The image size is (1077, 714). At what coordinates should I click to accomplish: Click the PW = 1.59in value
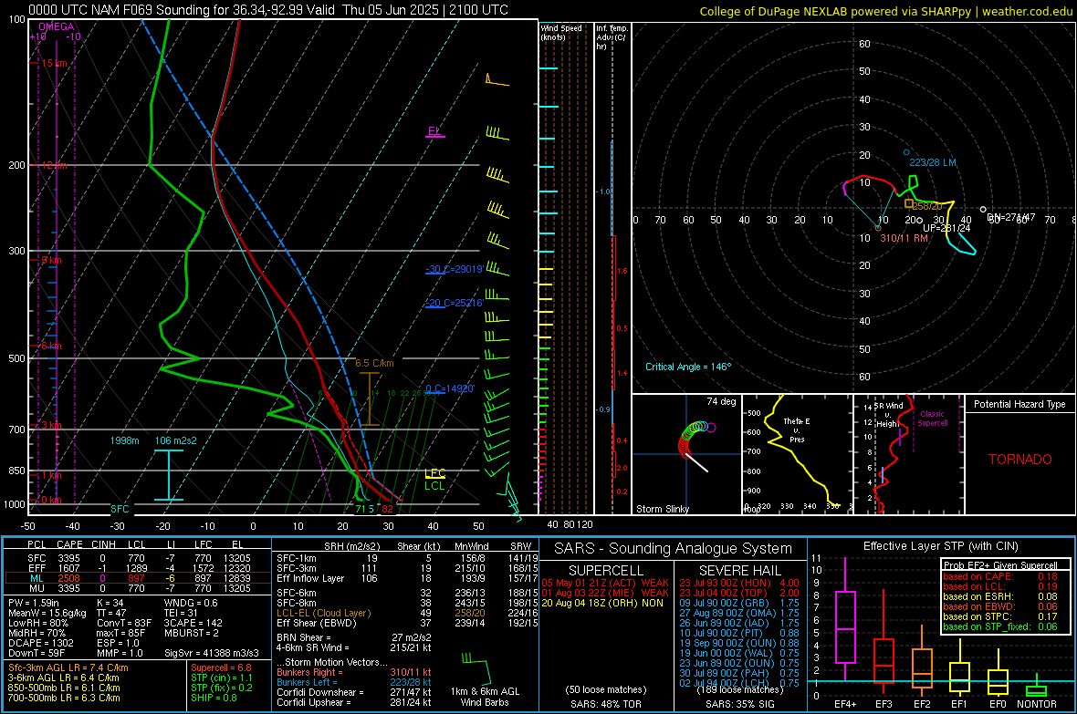(x=34, y=604)
